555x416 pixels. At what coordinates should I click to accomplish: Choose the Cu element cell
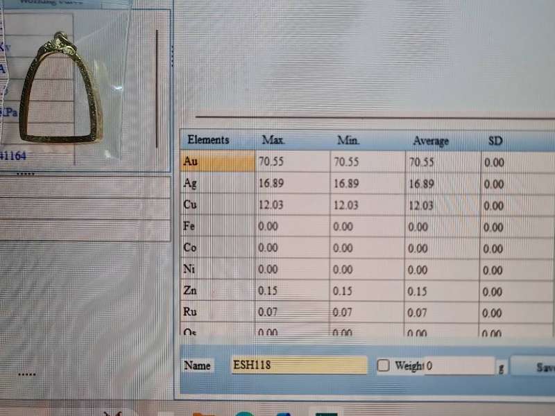pyautogui.click(x=217, y=206)
